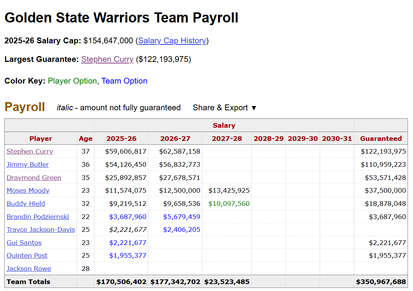Open the Salary Cap History link
The image size is (413, 291).
tap(172, 41)
